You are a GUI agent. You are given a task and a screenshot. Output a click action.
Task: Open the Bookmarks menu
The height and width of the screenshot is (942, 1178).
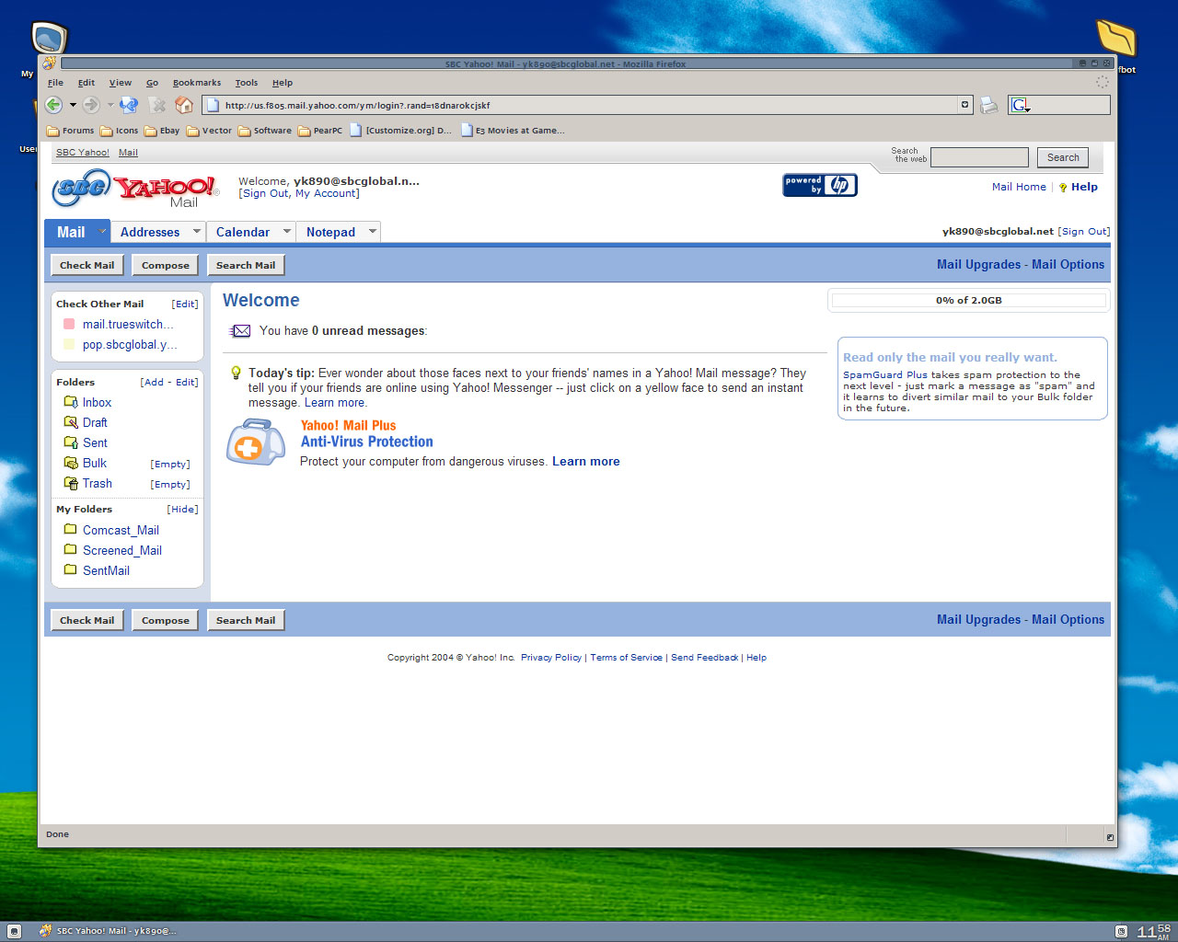click(197, 83)
